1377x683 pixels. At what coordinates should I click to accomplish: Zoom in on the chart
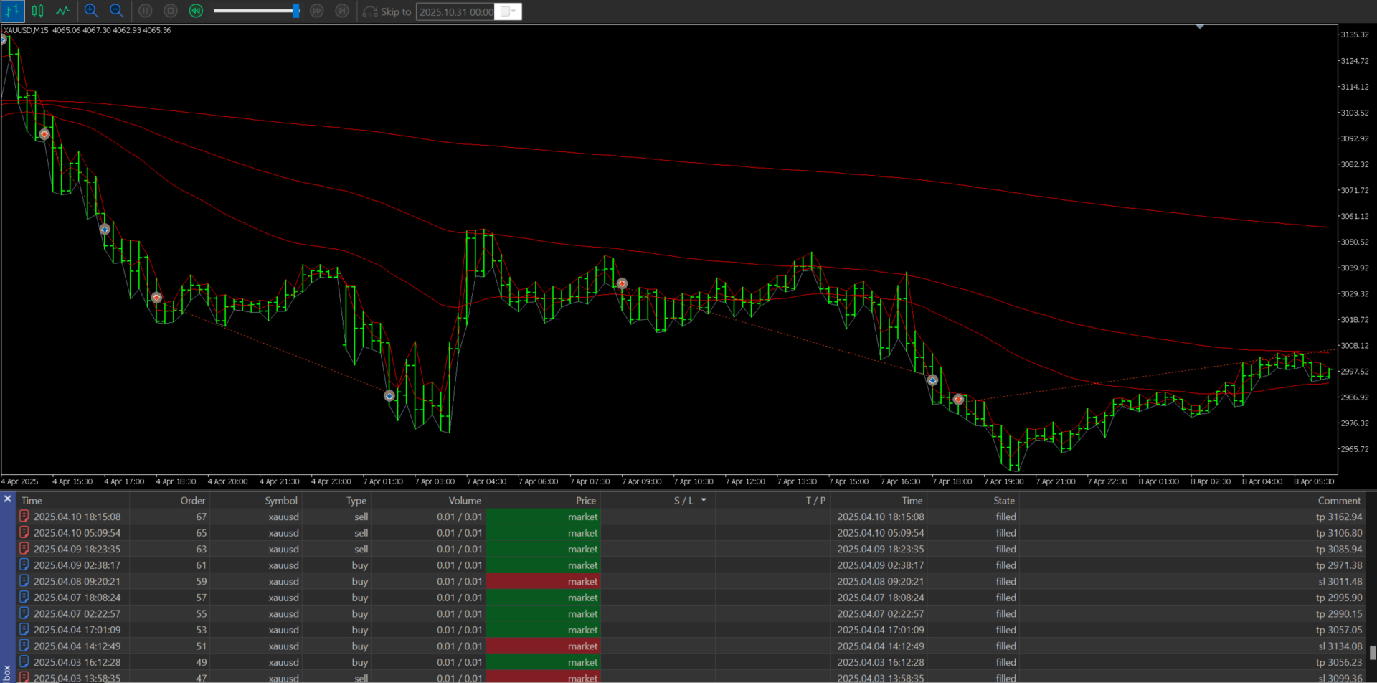[x=91, y=11]
